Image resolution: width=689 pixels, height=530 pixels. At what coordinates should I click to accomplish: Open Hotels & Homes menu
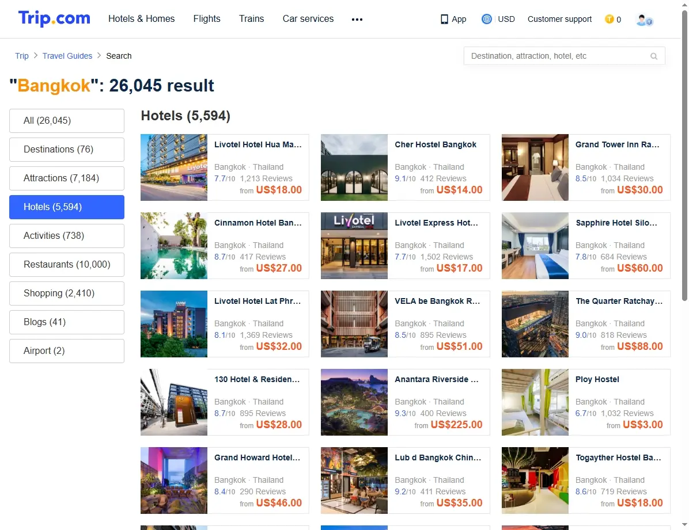[142, 19]
